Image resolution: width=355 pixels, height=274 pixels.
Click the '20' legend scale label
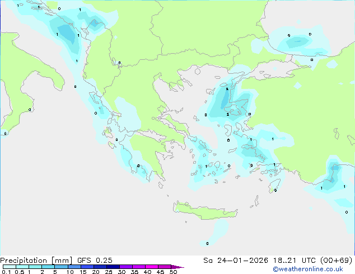(96, 272)
